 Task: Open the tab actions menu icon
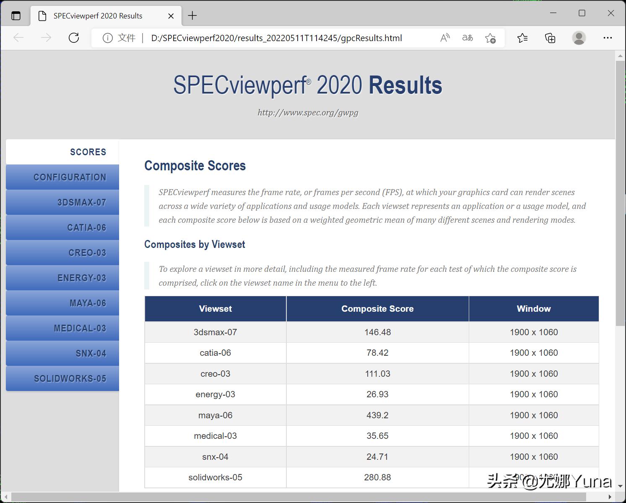click(16, 16)
